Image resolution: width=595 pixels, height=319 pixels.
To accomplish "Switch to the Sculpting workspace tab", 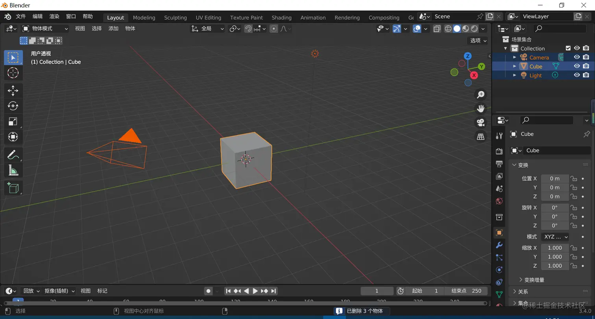I will pyautogui.click(x=176, y=18).
